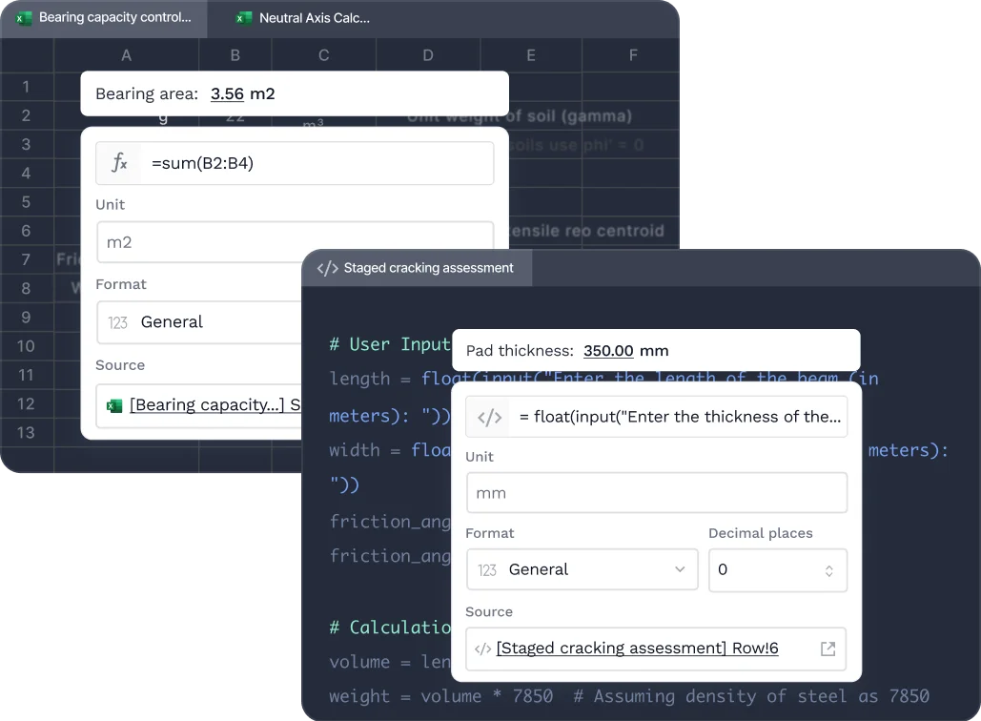This screenshot has height=721, width=981.
Task: Click the 123 format icon in Pad thickness panel
Action: click(487, 570)
